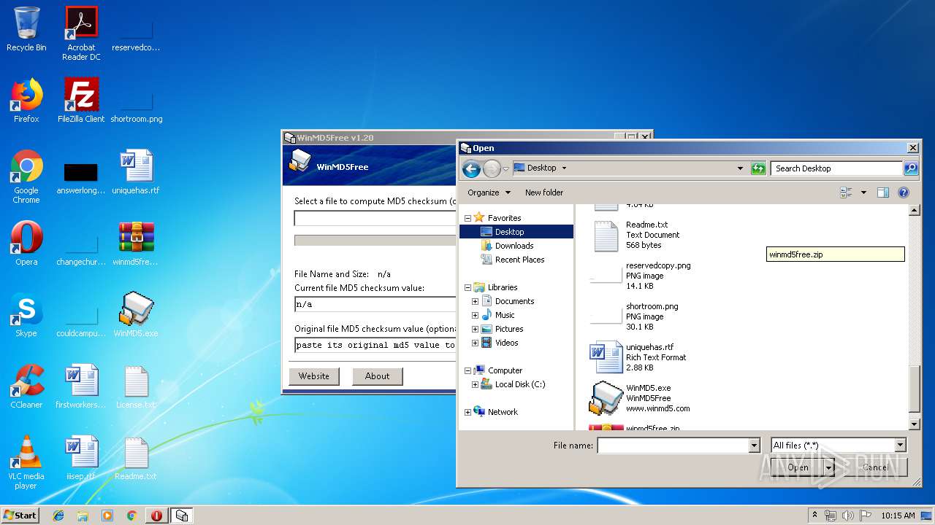The image size is (935, 525).
Task: Open the Recycle Bin desktop icon
Action: pyautogui.click(x=26, y=29)
